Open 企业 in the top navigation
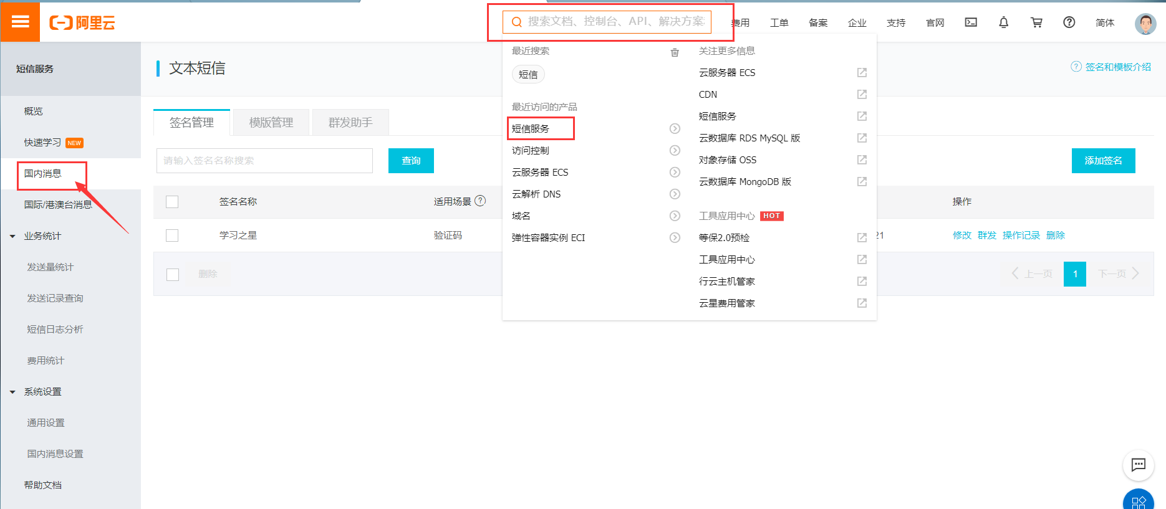Image resolution: width=1166 pixels, height=509 pixels. 857,23
